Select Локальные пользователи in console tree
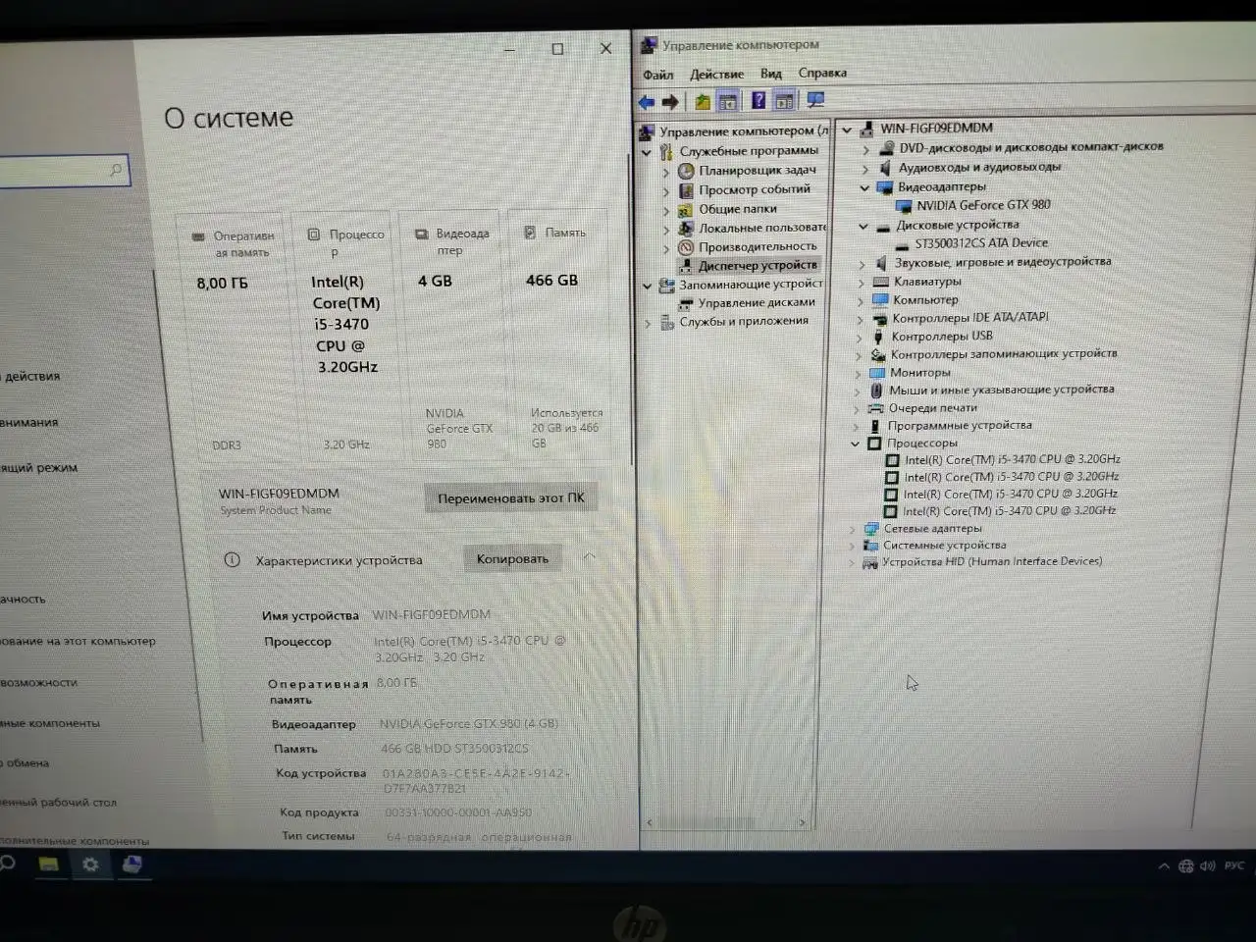The height and width of the screenshot is (942, 1256). 762,228
